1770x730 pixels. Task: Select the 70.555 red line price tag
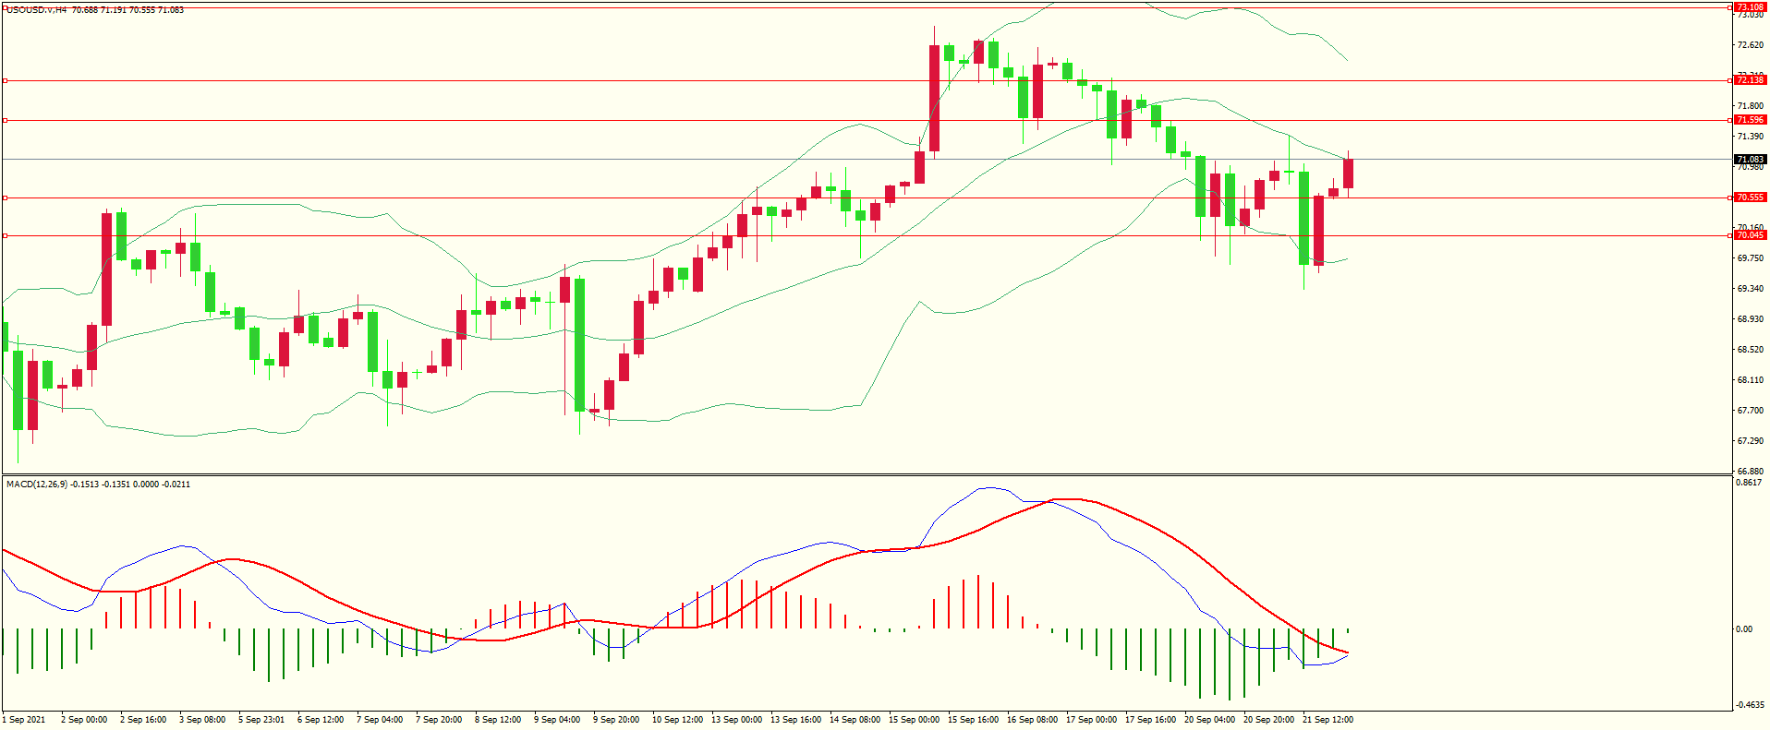tap(1750, 197)
